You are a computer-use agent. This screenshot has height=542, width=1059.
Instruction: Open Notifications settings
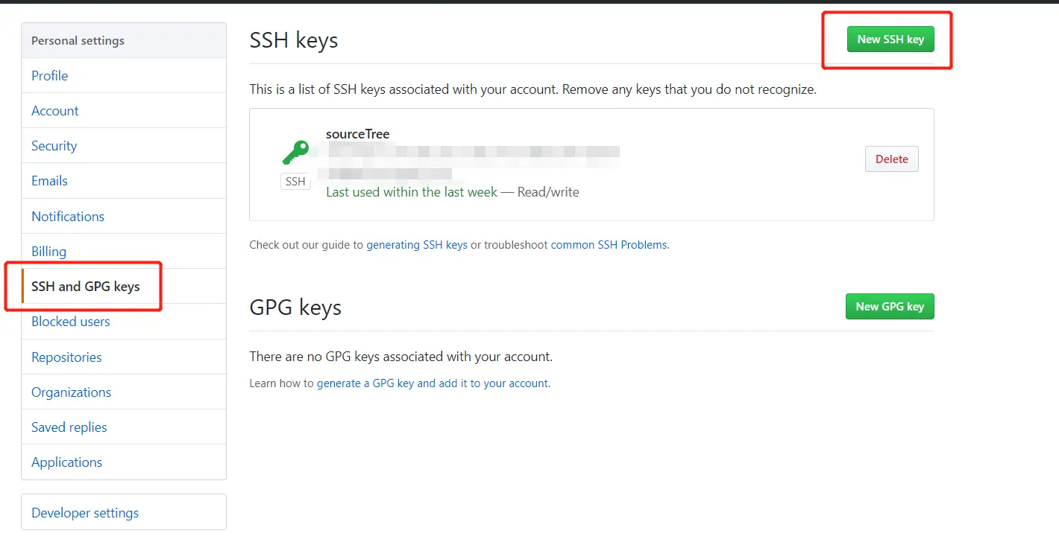pos(68,217)
